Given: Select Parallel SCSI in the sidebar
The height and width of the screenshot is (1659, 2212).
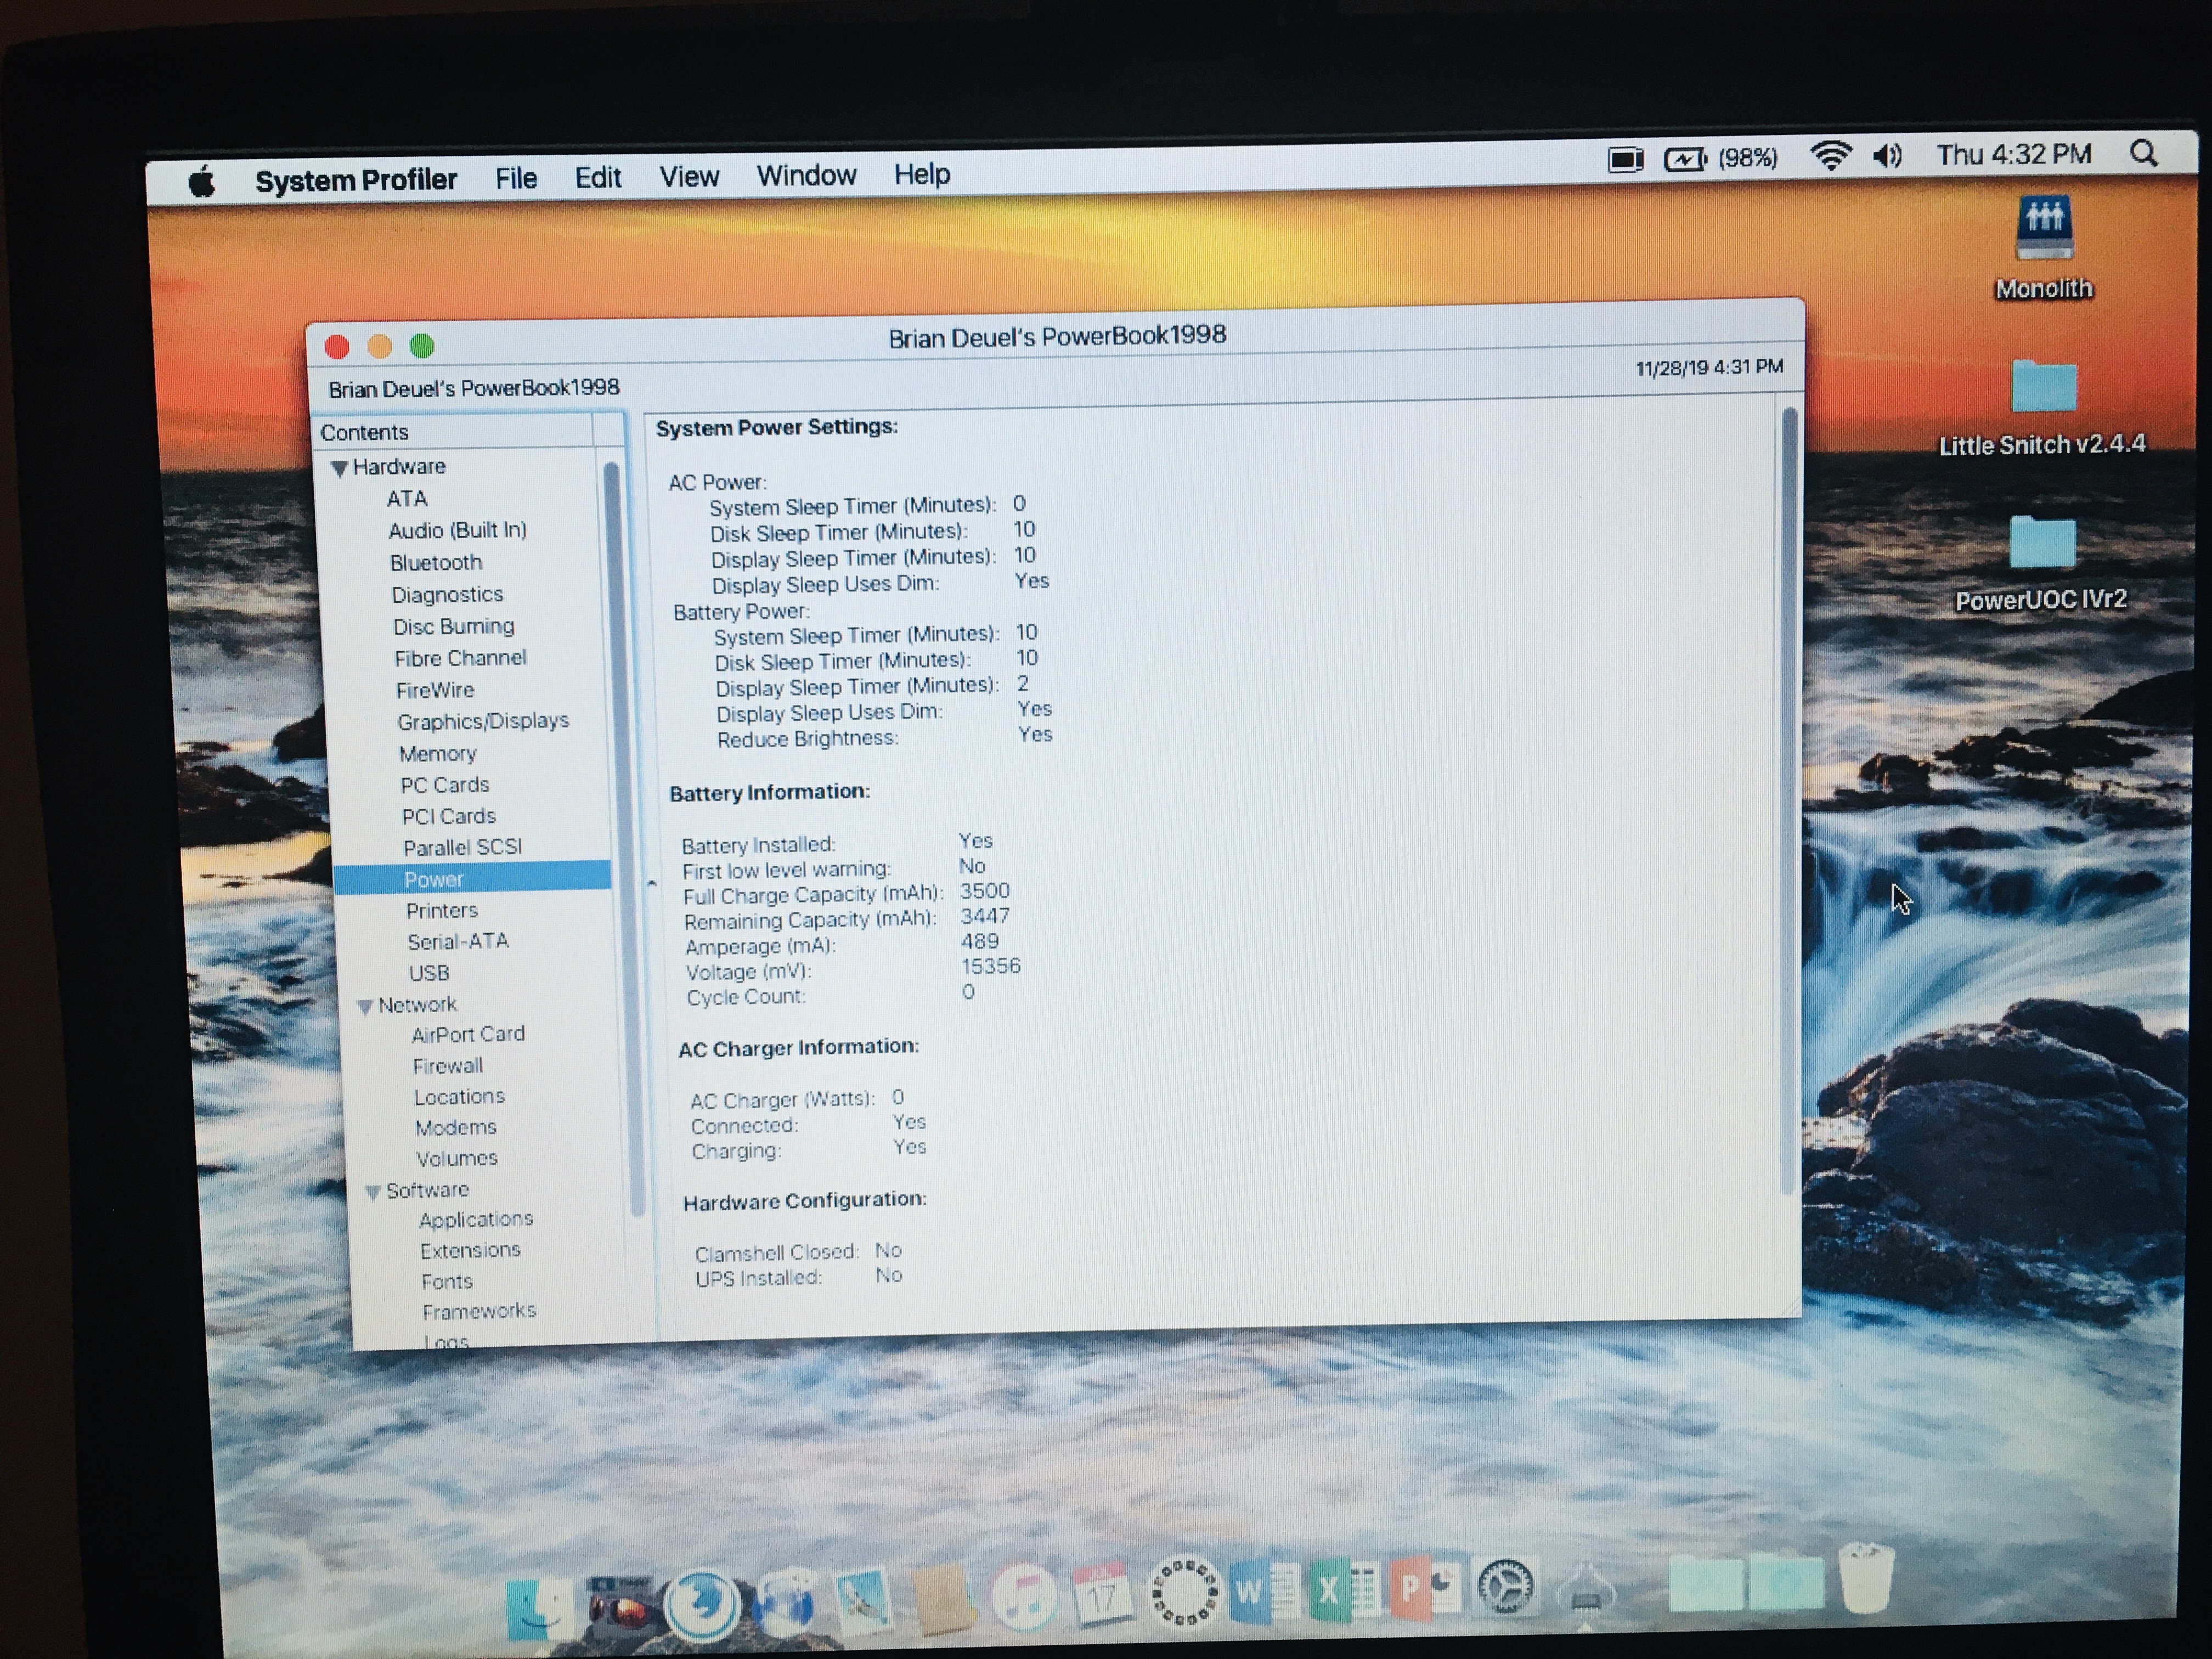Looking at the screenshot, I should click(463, 848).
